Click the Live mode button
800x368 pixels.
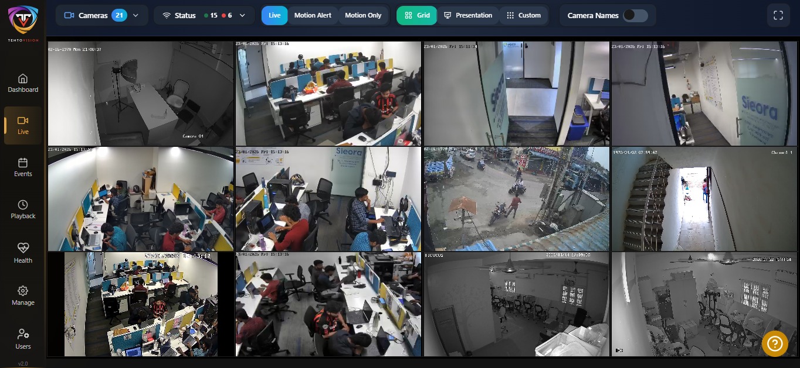click(274, 16)
